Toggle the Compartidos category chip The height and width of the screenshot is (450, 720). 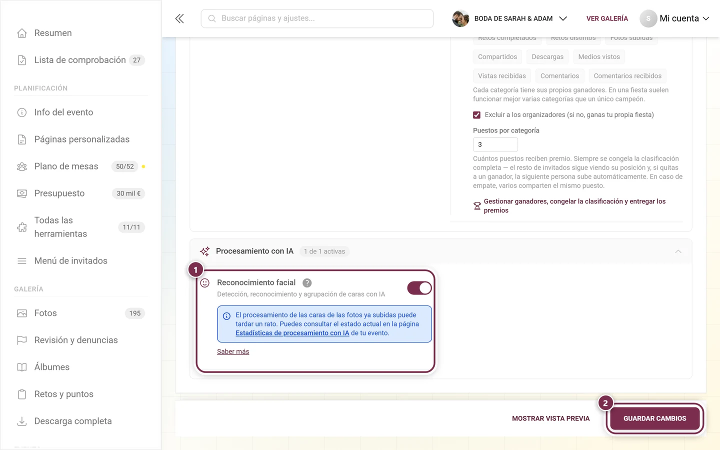(x=497, y=57)
